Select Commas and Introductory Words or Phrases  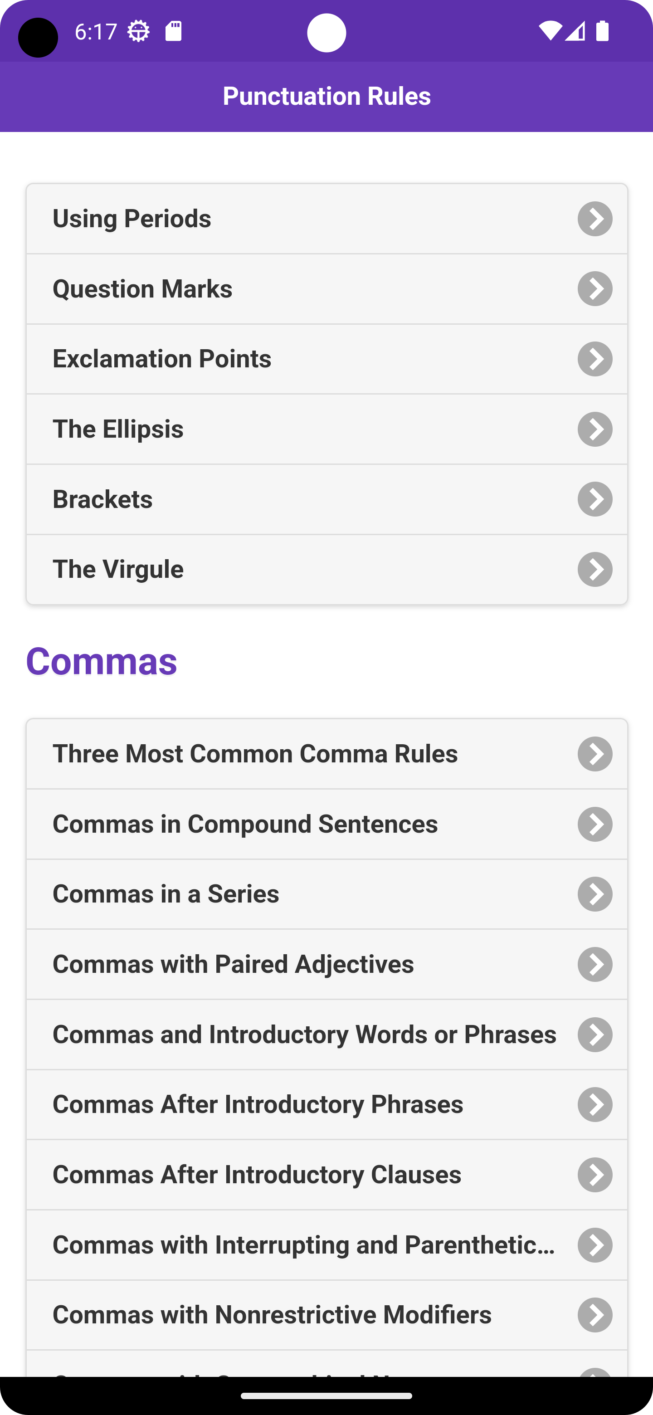coord(327,1034)
